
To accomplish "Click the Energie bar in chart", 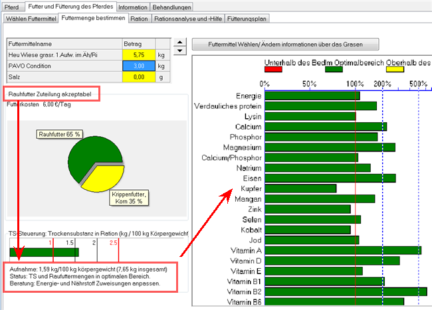I will tap(312, 96).
